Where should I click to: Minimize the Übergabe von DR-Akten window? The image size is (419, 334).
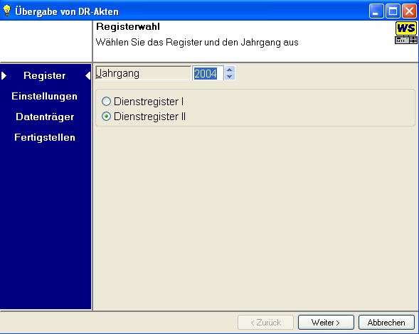[x=376, y=11]
